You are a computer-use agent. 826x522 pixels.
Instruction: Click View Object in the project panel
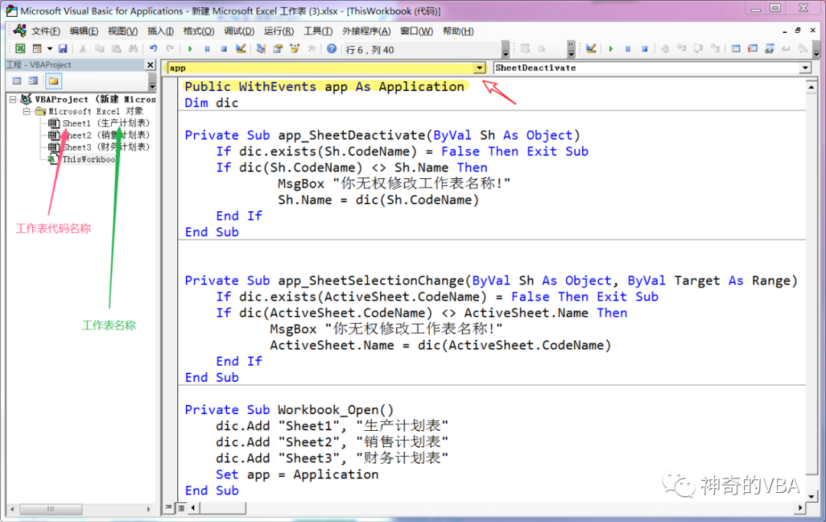pos(33,81)
